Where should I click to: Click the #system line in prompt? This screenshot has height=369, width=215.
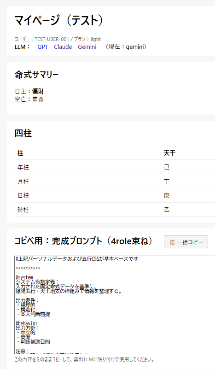click(x=24, y=277)
